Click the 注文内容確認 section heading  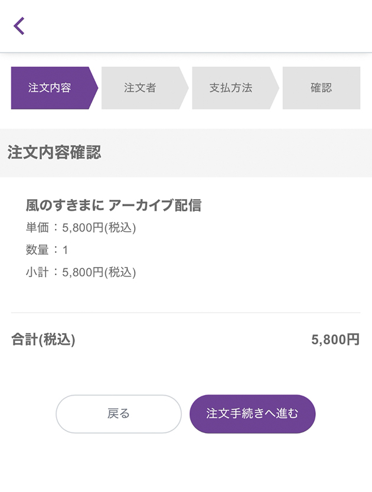point(54,152)
